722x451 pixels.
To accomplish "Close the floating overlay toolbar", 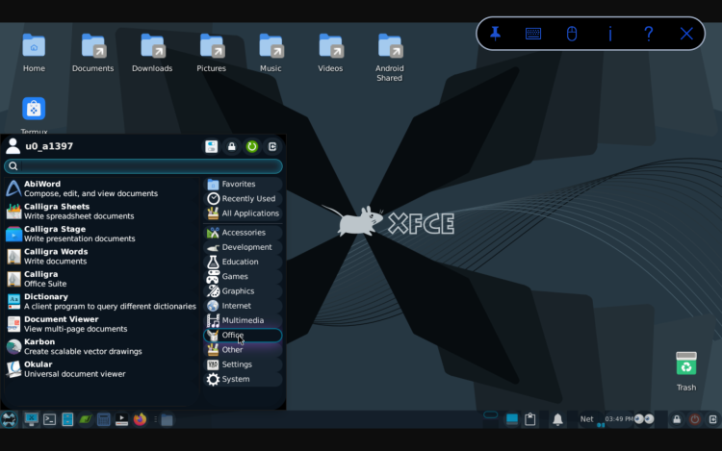I will tap(686, 34).
